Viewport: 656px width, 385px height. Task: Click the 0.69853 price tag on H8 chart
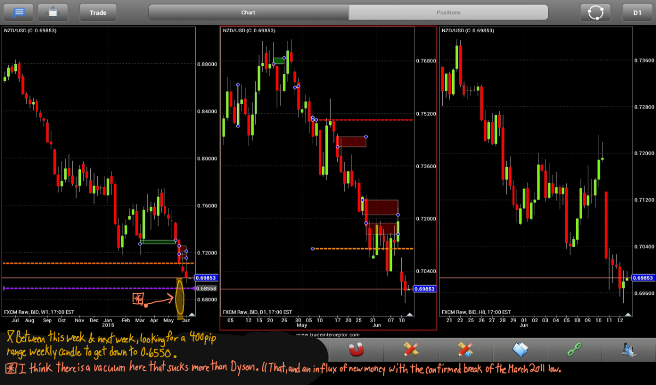[643, 277]
